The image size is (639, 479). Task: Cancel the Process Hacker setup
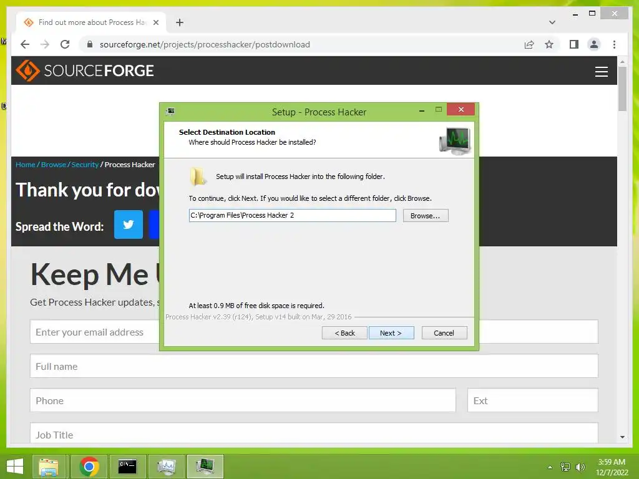click(x=444, y=333)
